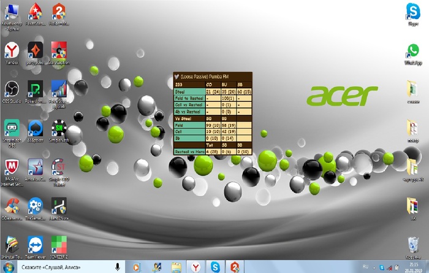Open the gear-shaped TheSame desktop icon
The height and width of the screenshot is (273, 429).
[36, 209]
